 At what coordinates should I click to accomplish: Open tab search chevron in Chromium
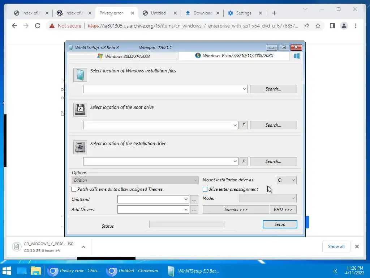pos(305,9)
